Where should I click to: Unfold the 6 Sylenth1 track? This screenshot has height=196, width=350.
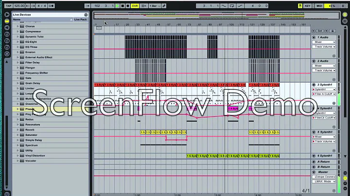click(x=314, y=156)
